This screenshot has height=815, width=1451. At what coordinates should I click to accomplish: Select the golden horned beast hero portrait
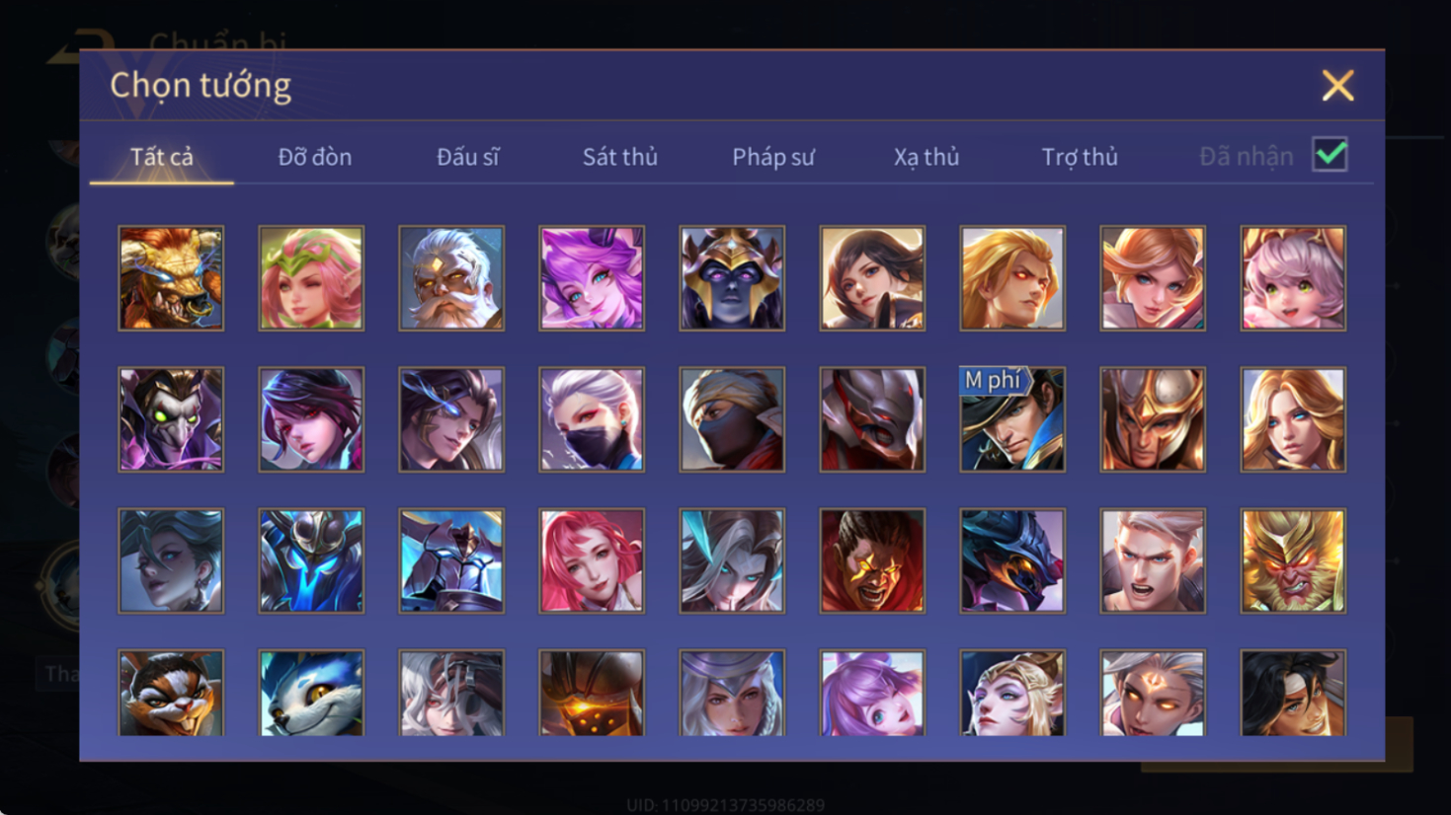point(171,278)
